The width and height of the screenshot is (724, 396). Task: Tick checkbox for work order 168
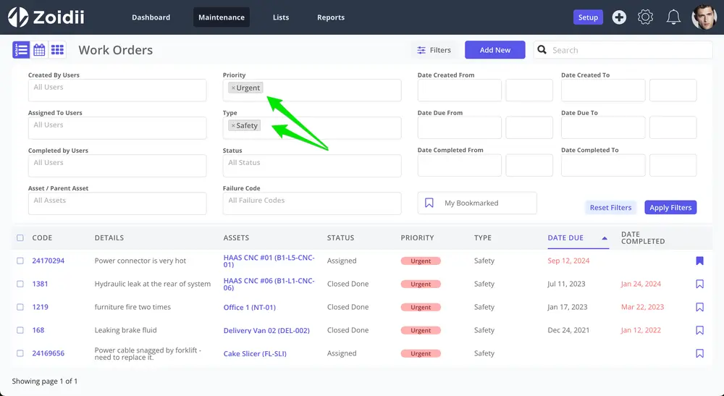point(20,330)
